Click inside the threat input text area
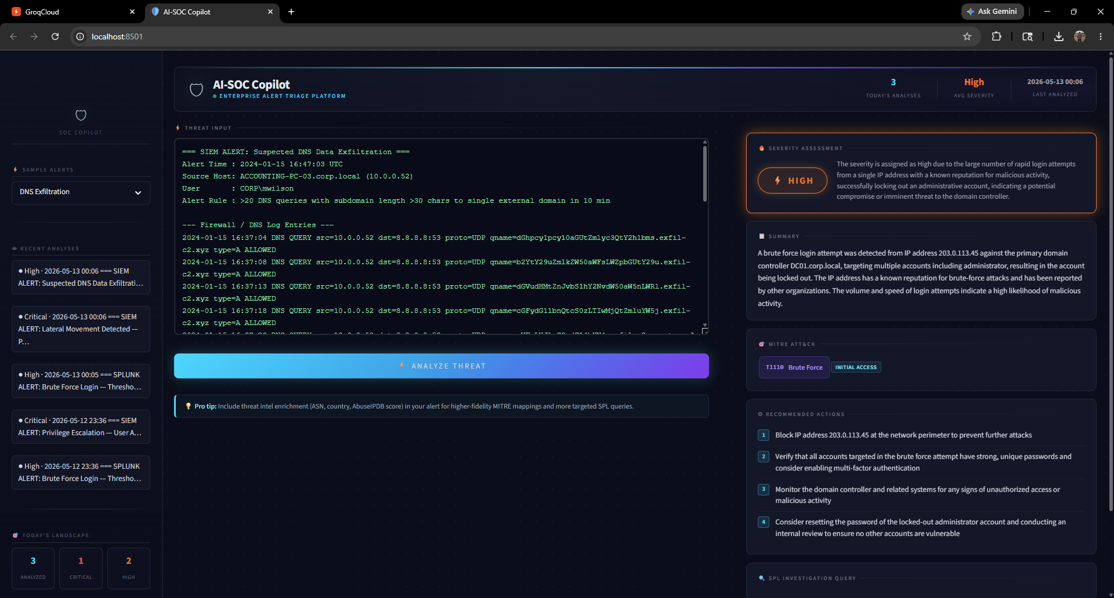Image resolution: width=1114 pixels, height=598 pixels. coord(438,236)
